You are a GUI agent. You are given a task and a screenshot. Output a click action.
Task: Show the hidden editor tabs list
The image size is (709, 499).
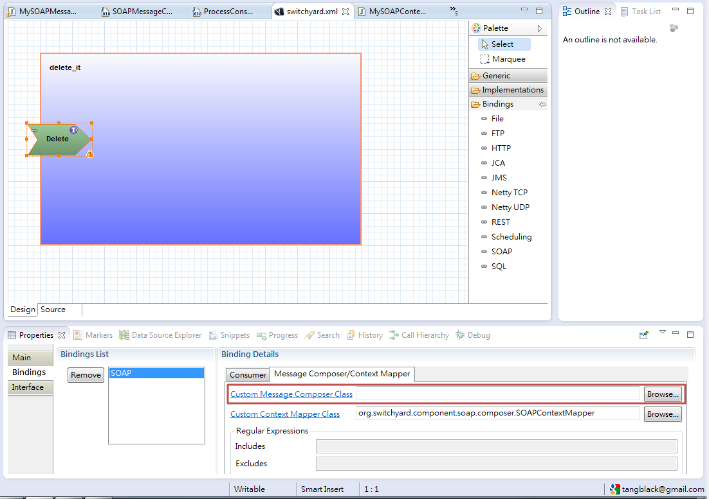454,10
